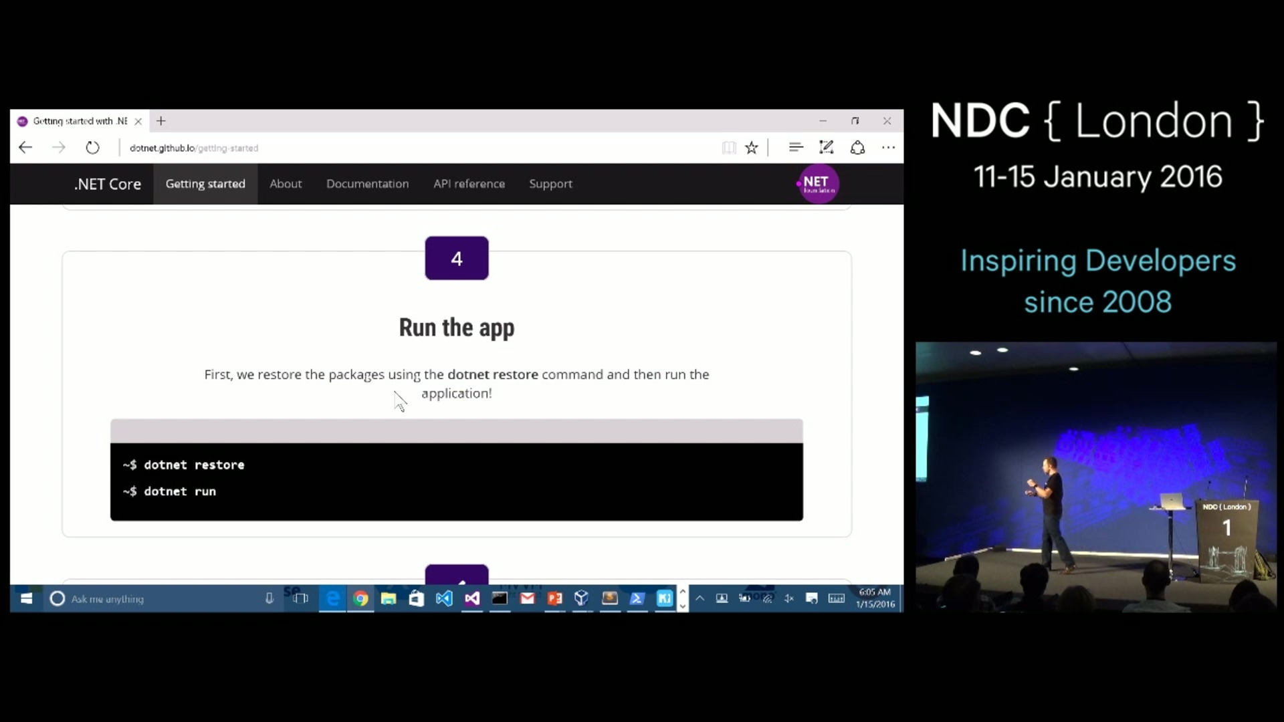Open Edge More actions ellipsis
This screenshot has width=1284, height=722.
888,148
